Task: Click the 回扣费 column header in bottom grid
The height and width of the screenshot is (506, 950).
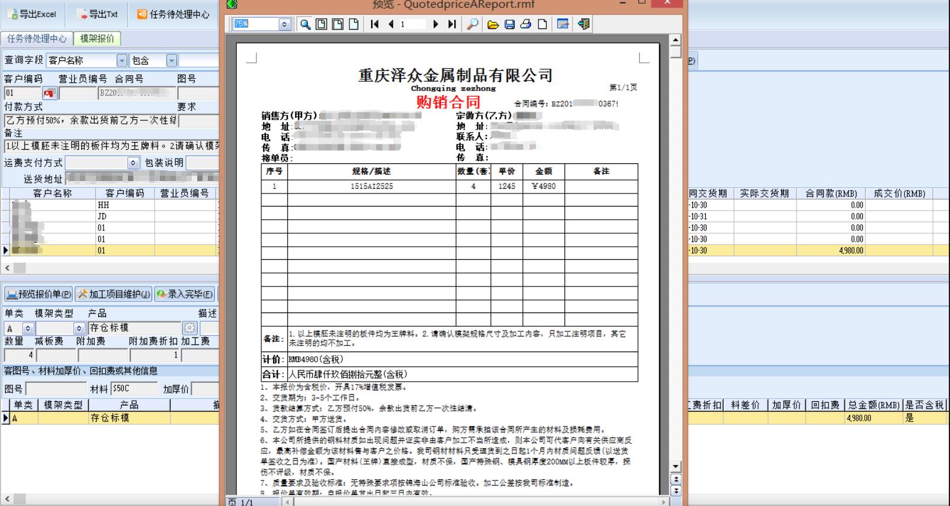Action: point(824,405)
